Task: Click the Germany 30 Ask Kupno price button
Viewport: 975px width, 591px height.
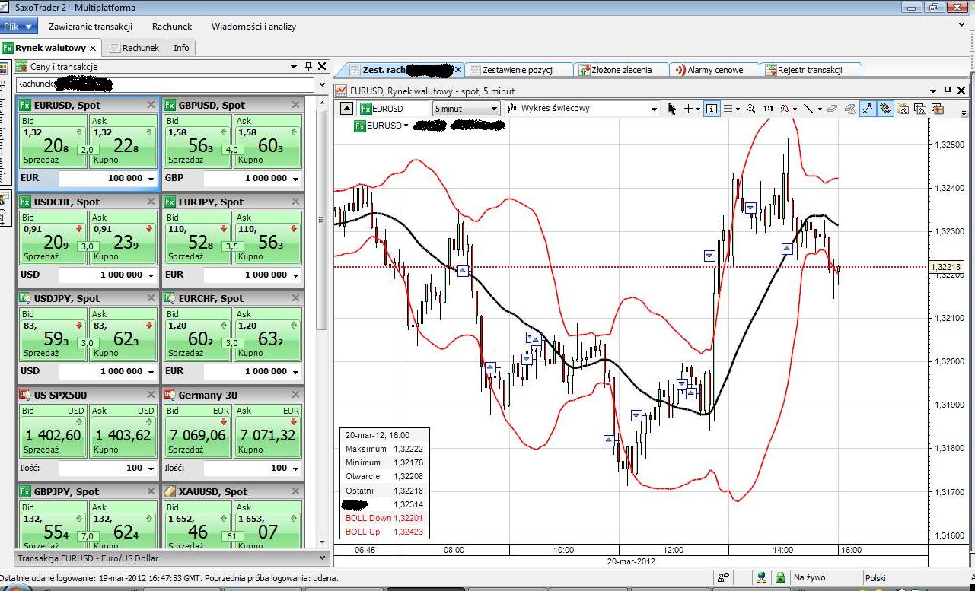Action: click(x=268, y=431)
